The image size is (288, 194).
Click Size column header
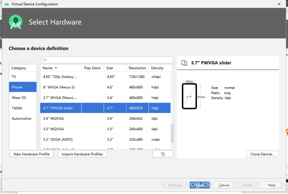[115, 68]
